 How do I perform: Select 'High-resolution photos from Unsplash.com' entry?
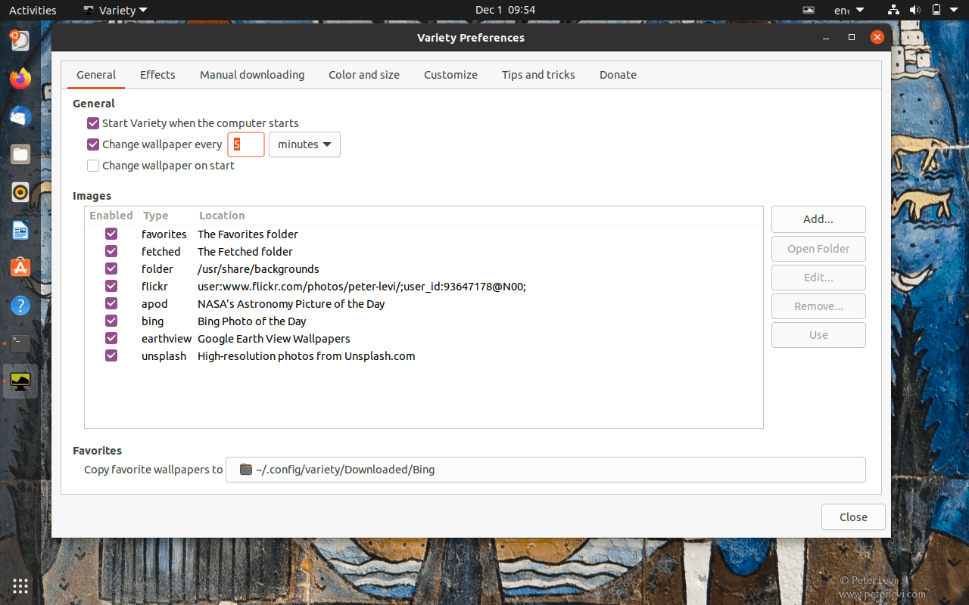(x=307, y=356)
